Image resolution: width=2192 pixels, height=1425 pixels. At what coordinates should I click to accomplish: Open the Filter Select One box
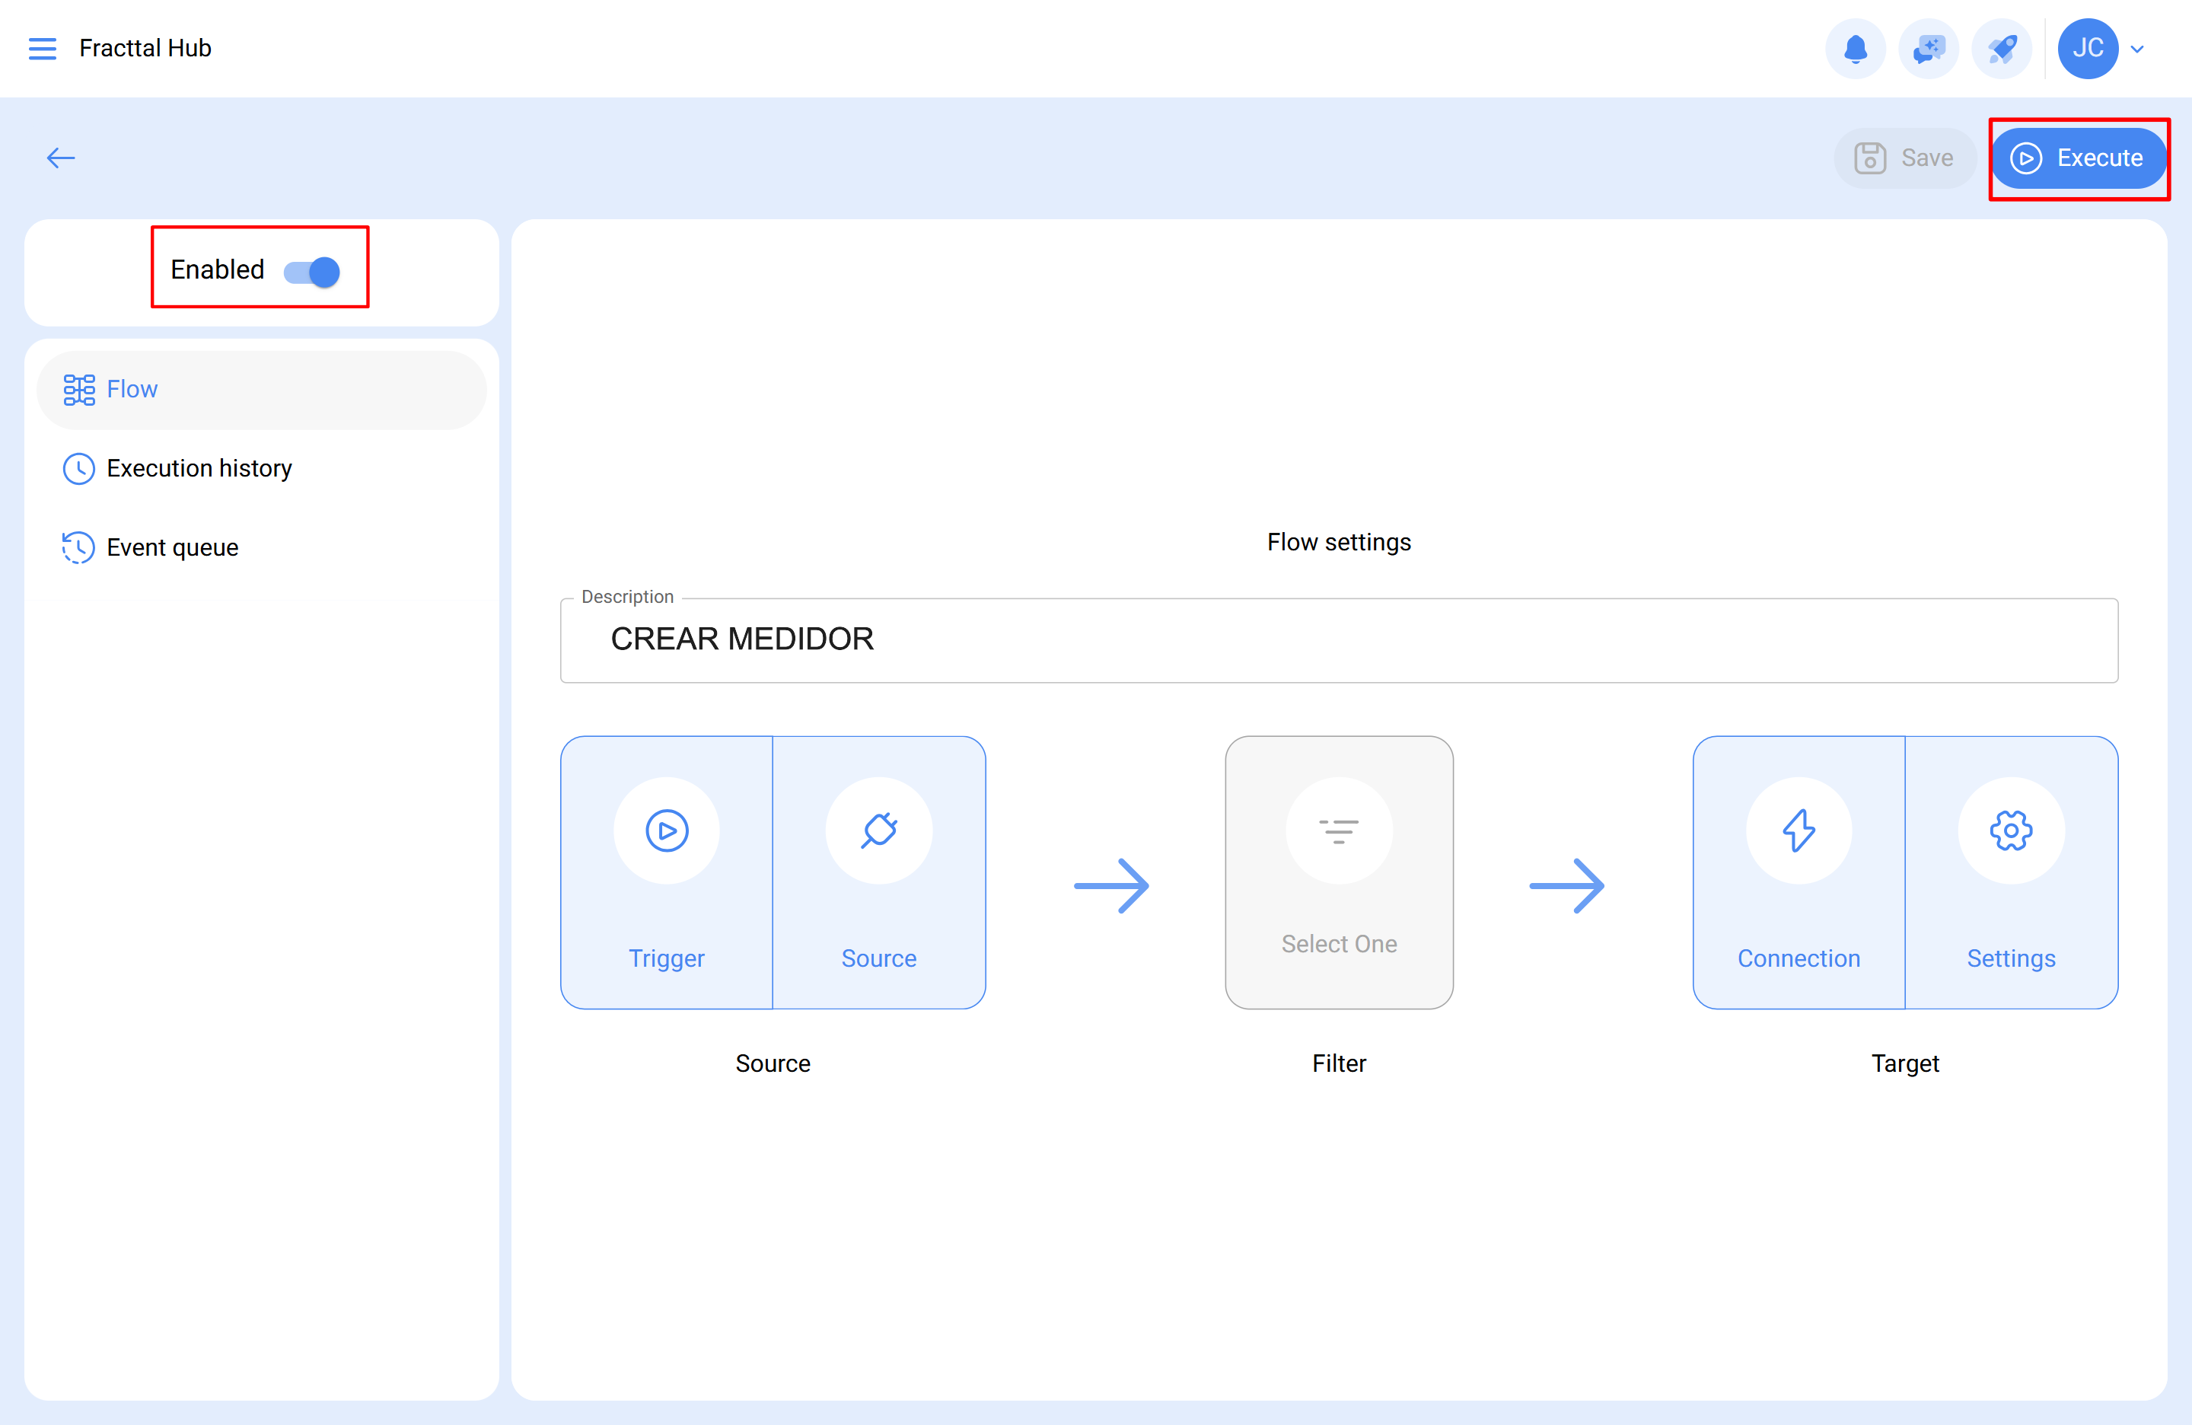pos(1338,872)
